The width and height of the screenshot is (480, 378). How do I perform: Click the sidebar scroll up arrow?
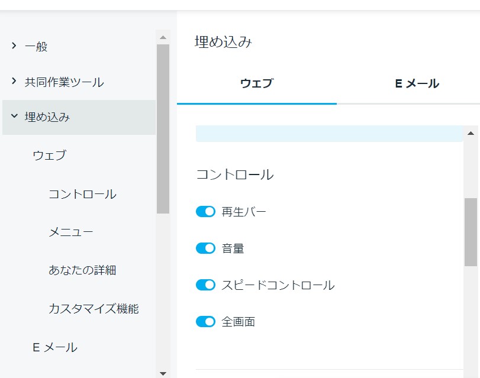[163, 37]
